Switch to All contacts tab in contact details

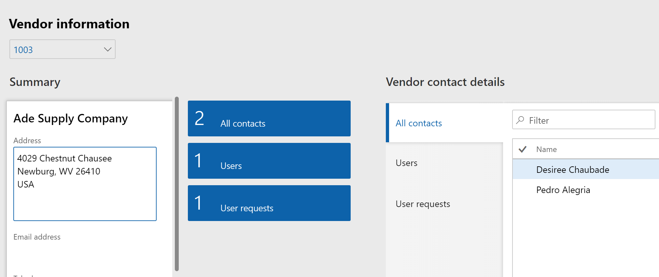(419, 123)
